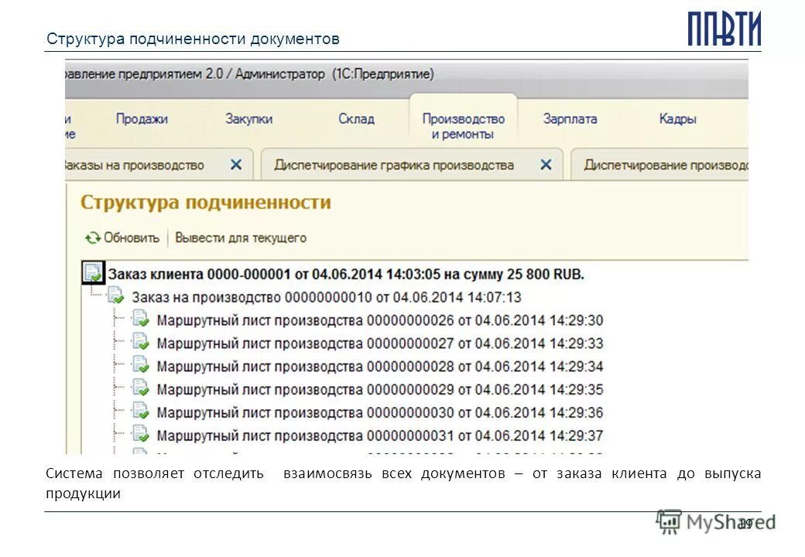The height and width of the screenshot is (557, 805).
Task: Click the Вывести для текущего button
Action: pos(242,237)
